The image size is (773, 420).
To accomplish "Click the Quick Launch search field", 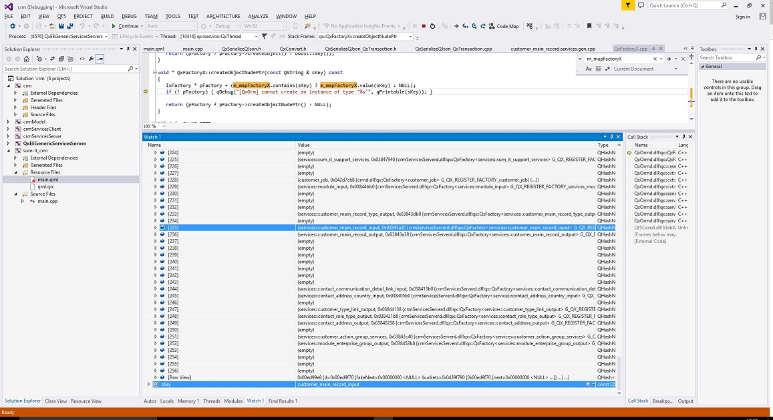I will point(687,5).
